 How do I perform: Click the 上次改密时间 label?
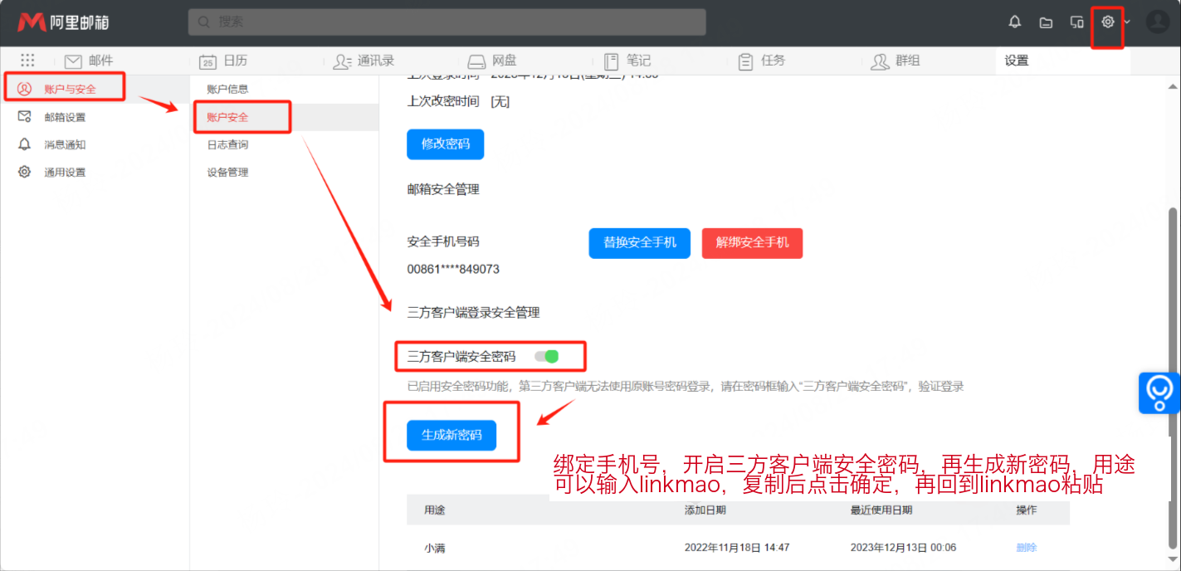[443, 101]
